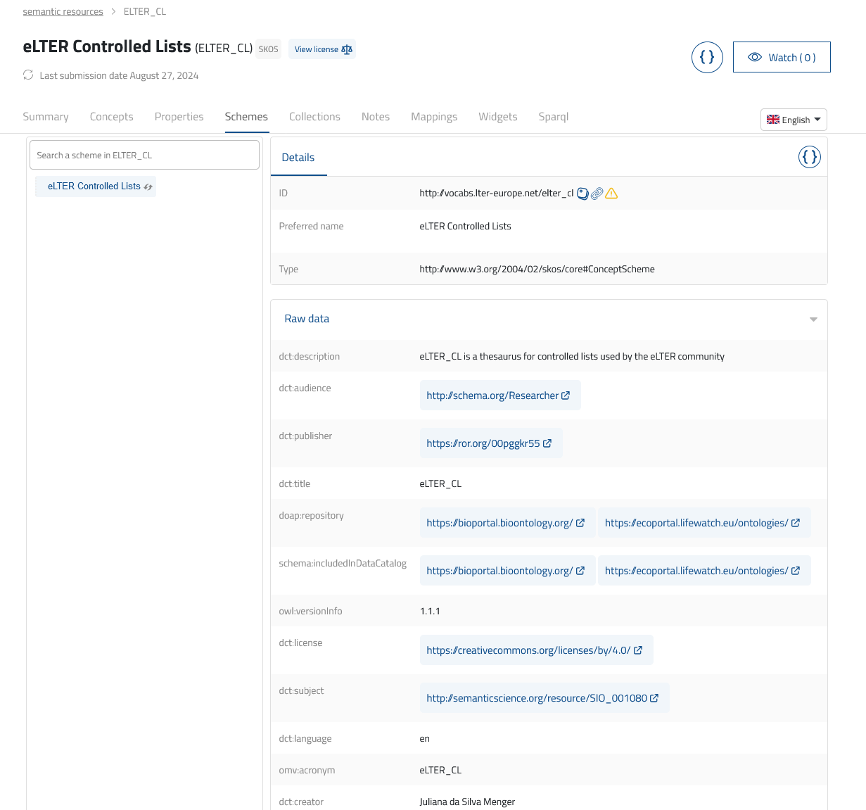This screenshot has height=810, width=866.
Task: Click the yellow warning triangle icon
Action: coord(611,194)
